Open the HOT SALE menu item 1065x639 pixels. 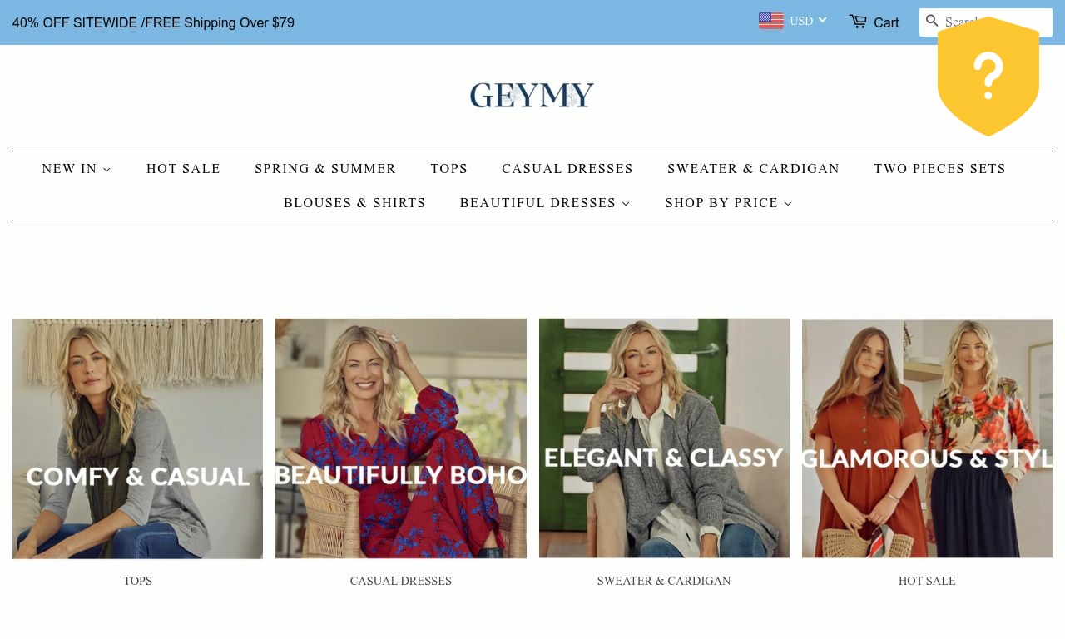[183, 169]
